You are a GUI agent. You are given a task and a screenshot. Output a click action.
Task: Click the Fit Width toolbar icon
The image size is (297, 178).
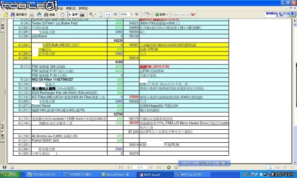click(x=108, y=14)
